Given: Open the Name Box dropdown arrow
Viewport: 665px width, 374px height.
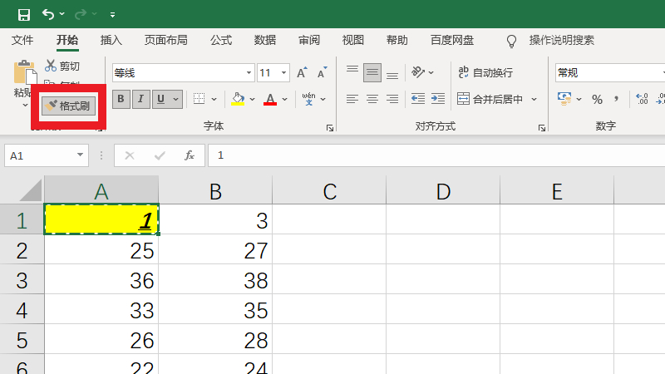Looking at the screenshot, I should point(80,155).
